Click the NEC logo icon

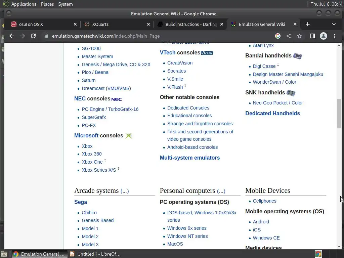tap(117, 99)
